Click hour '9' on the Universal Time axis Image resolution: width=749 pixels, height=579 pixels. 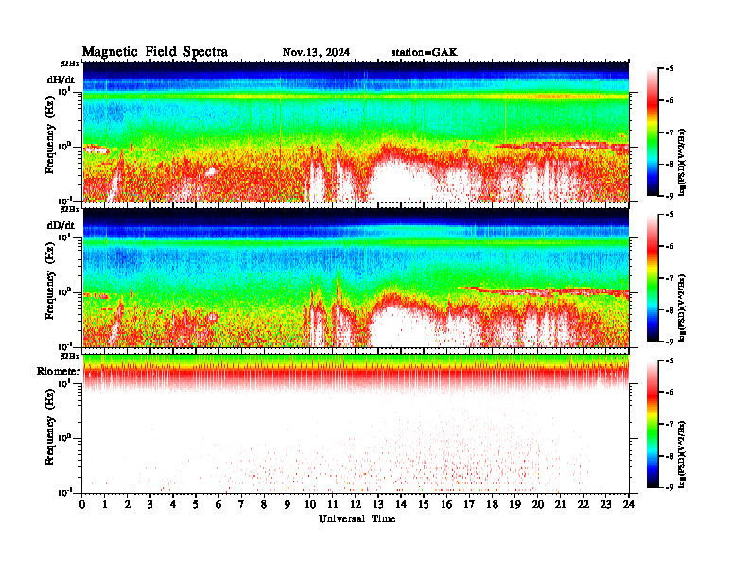point(287,505)
